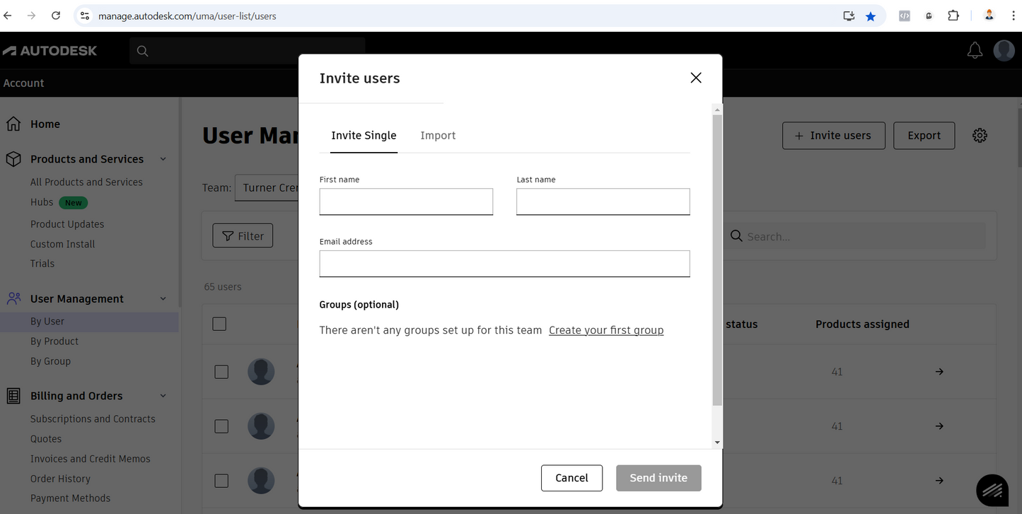The height and width of the screenshot is (514, 1022).
Task: Collapse Products and Services section
Action: click(x=163, y=159)
